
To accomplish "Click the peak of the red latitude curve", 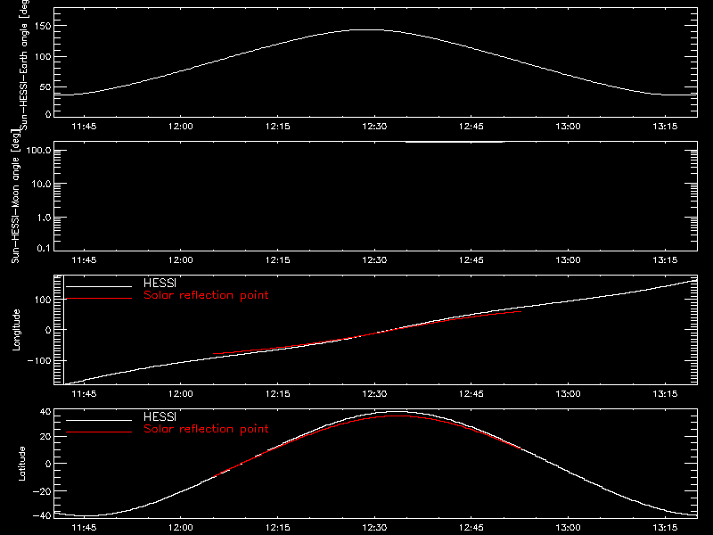I will coord(395,416).
